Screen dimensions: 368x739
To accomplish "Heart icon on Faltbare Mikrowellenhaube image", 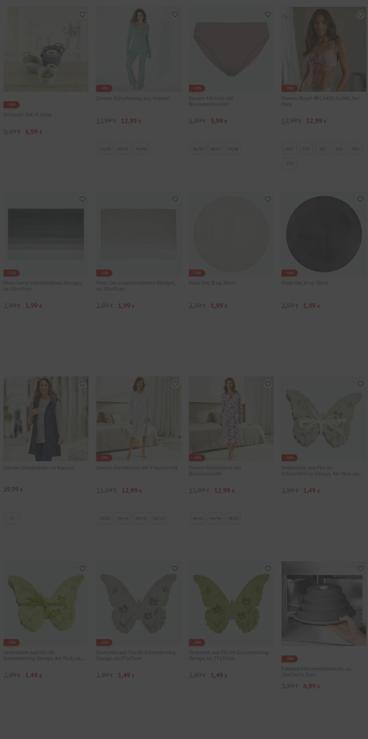I will 360,568.
